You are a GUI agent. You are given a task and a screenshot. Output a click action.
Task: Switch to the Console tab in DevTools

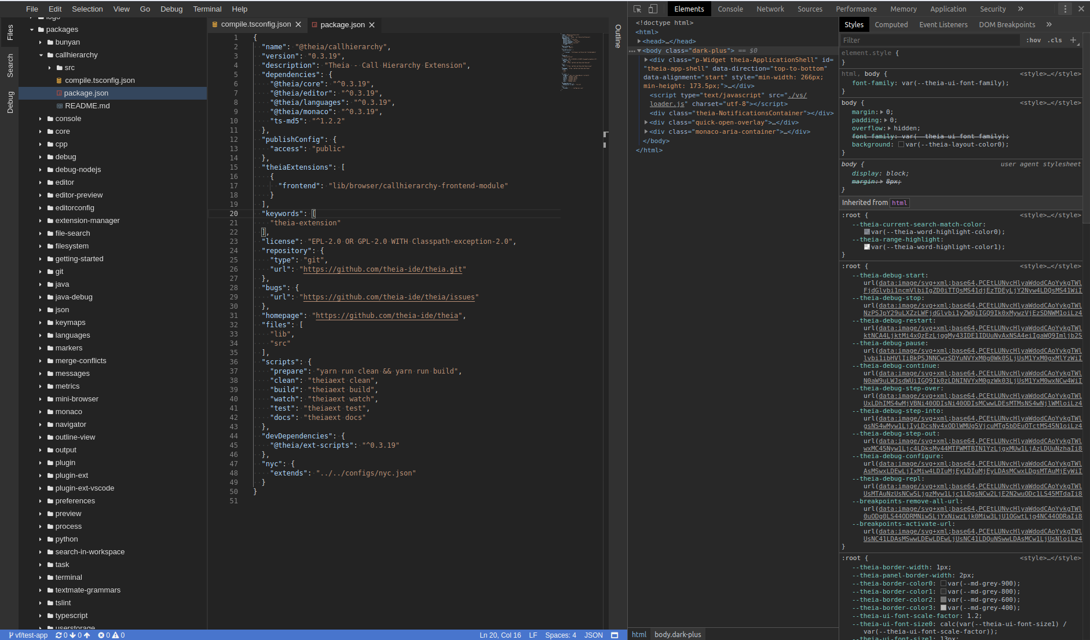pos(730,9)
